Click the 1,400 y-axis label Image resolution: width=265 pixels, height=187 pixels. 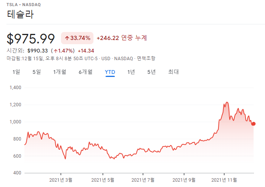(x=15, y=88)
